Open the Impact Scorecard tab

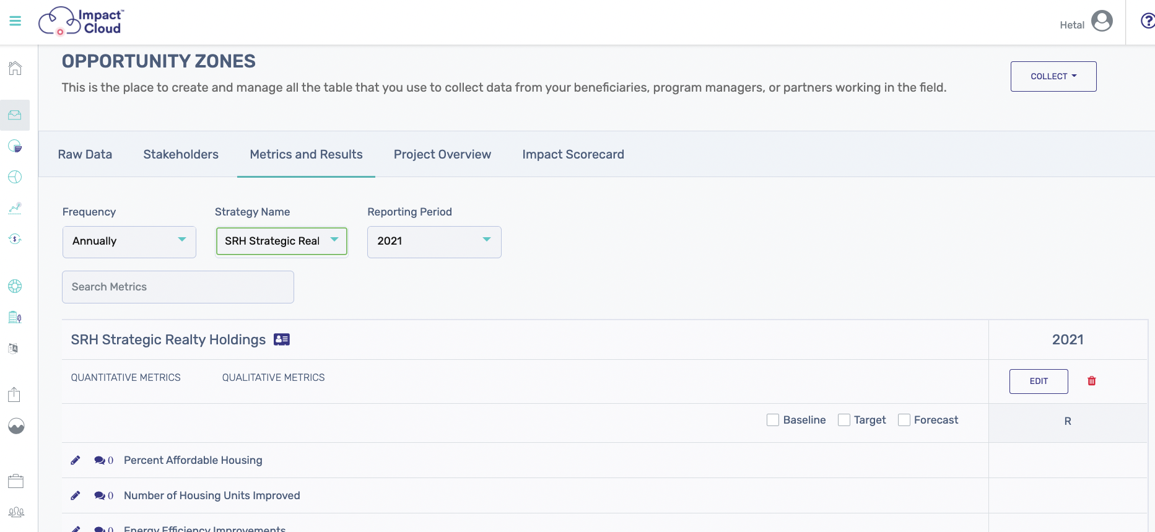click(573, 154)
